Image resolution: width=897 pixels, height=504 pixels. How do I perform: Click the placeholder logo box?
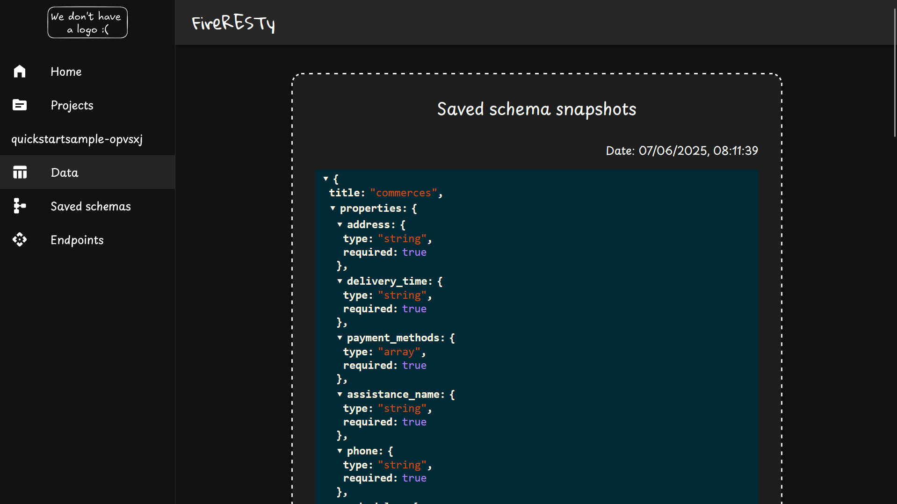(x=87, y=22)
